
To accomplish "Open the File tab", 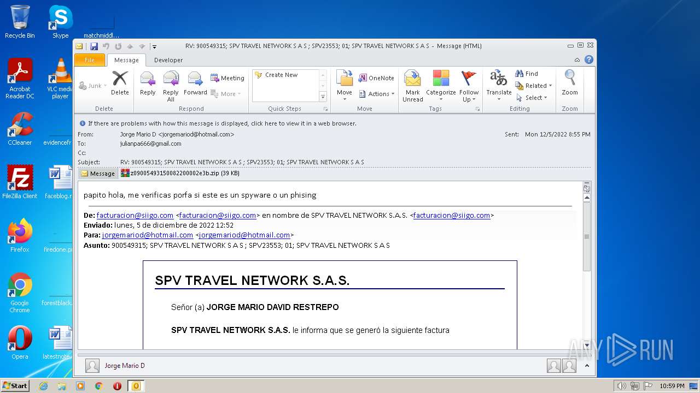I will pos(90,60).
